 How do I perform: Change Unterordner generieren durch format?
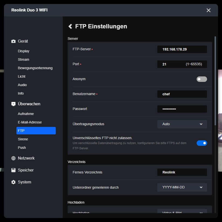[182, 187]
